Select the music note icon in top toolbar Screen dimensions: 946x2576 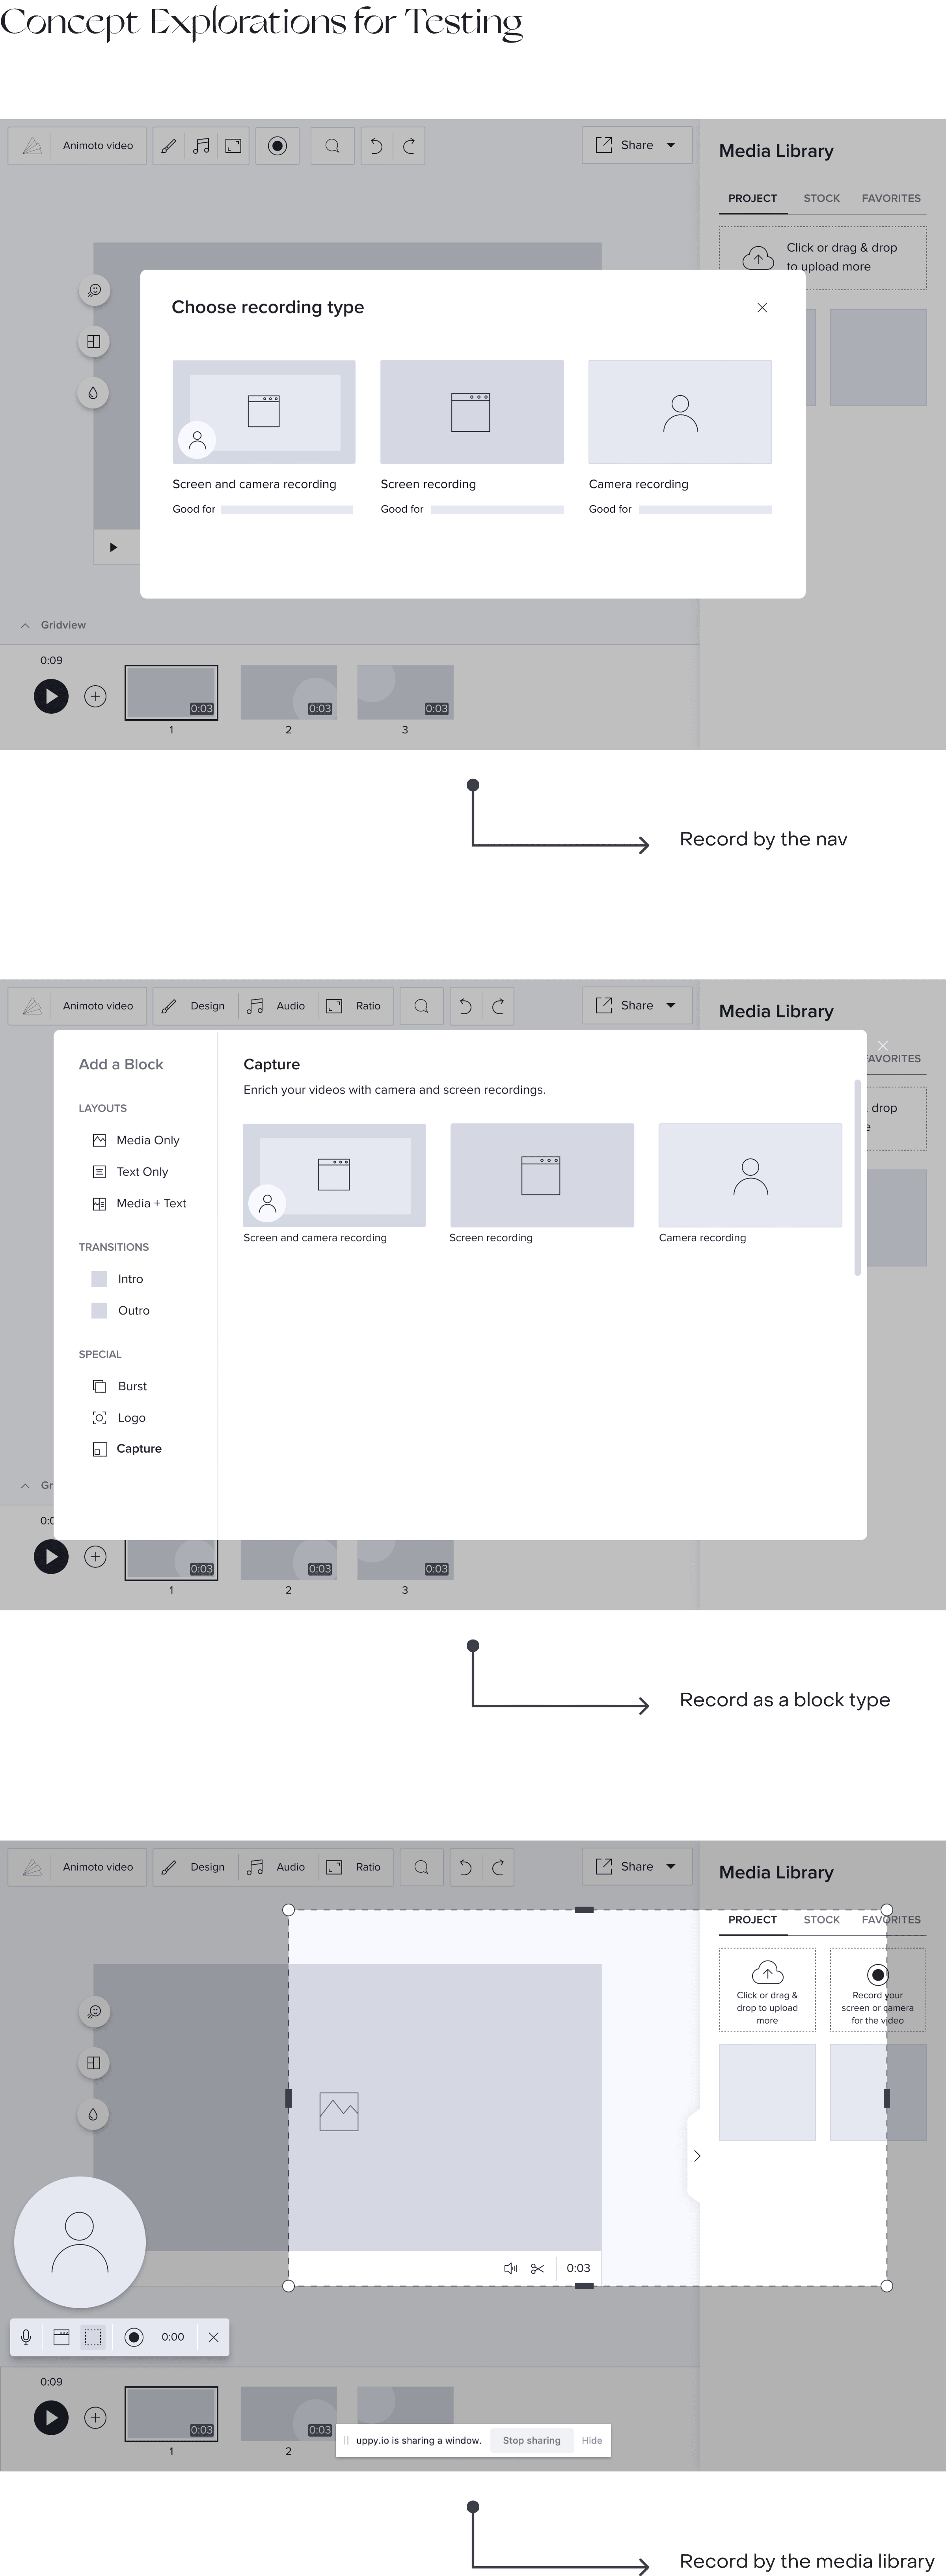(201, 146)
